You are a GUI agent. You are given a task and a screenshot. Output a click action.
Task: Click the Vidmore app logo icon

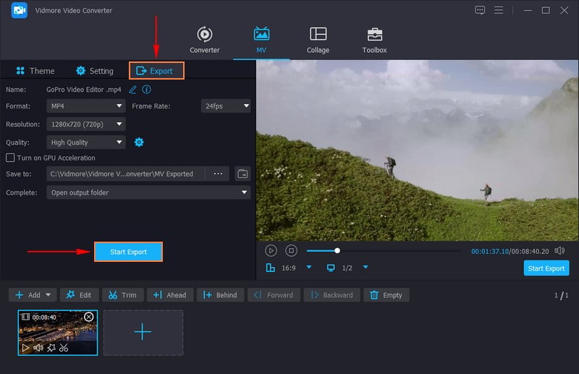click(x=20, y=10)
